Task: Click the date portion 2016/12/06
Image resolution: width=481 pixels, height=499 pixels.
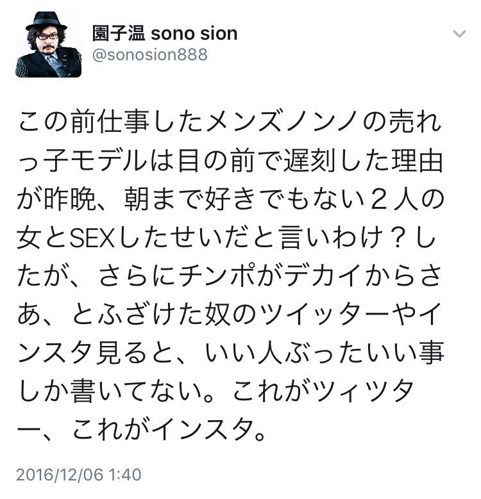Action: click(x=60, y=475)
